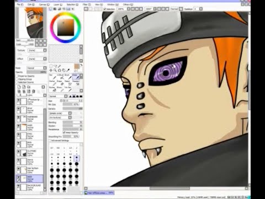Hide the EYES layer
The height and width of the screenshot is (199, 265).
18,134
